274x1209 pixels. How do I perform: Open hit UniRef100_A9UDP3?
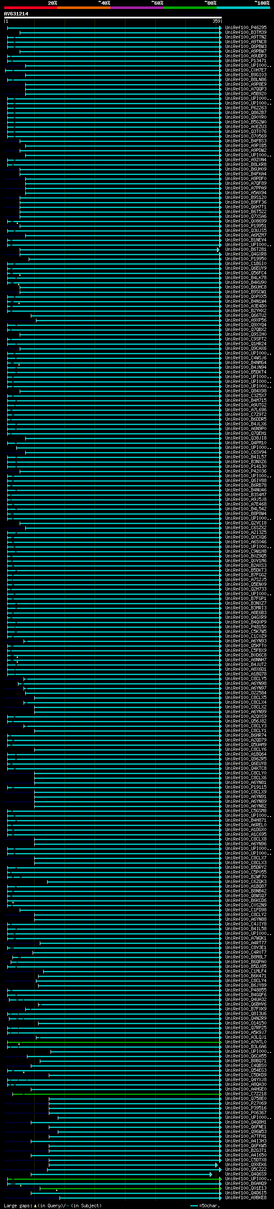tap(245, 56)
